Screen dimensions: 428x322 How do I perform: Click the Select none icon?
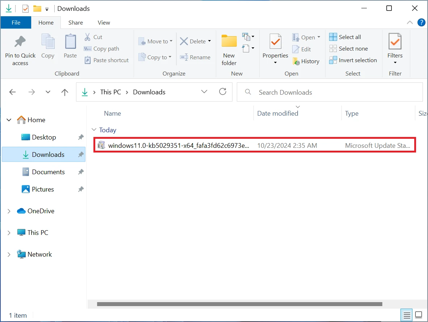coord(333,48)
